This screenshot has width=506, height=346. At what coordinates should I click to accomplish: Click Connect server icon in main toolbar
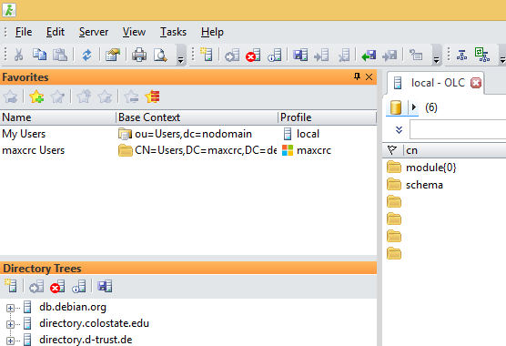[x=232, y=55]
